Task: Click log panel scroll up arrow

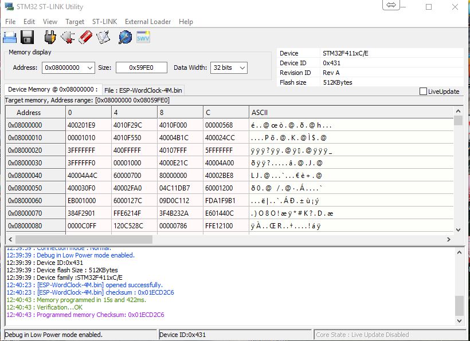Action: 459,252
